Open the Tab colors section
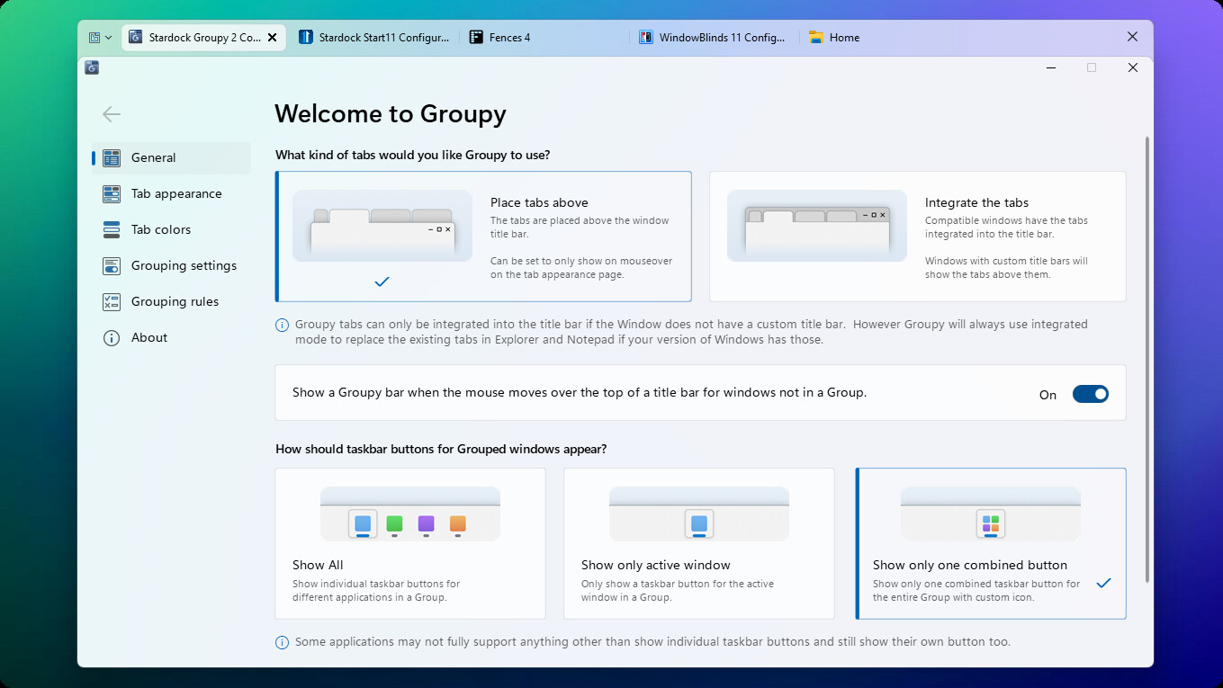 [160, 229]
